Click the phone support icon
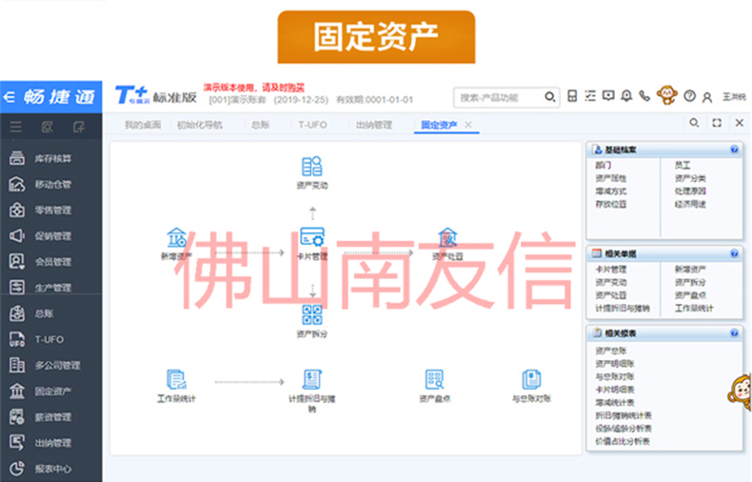The width and height of the screenshot is (752, 482). click(644, 96)
